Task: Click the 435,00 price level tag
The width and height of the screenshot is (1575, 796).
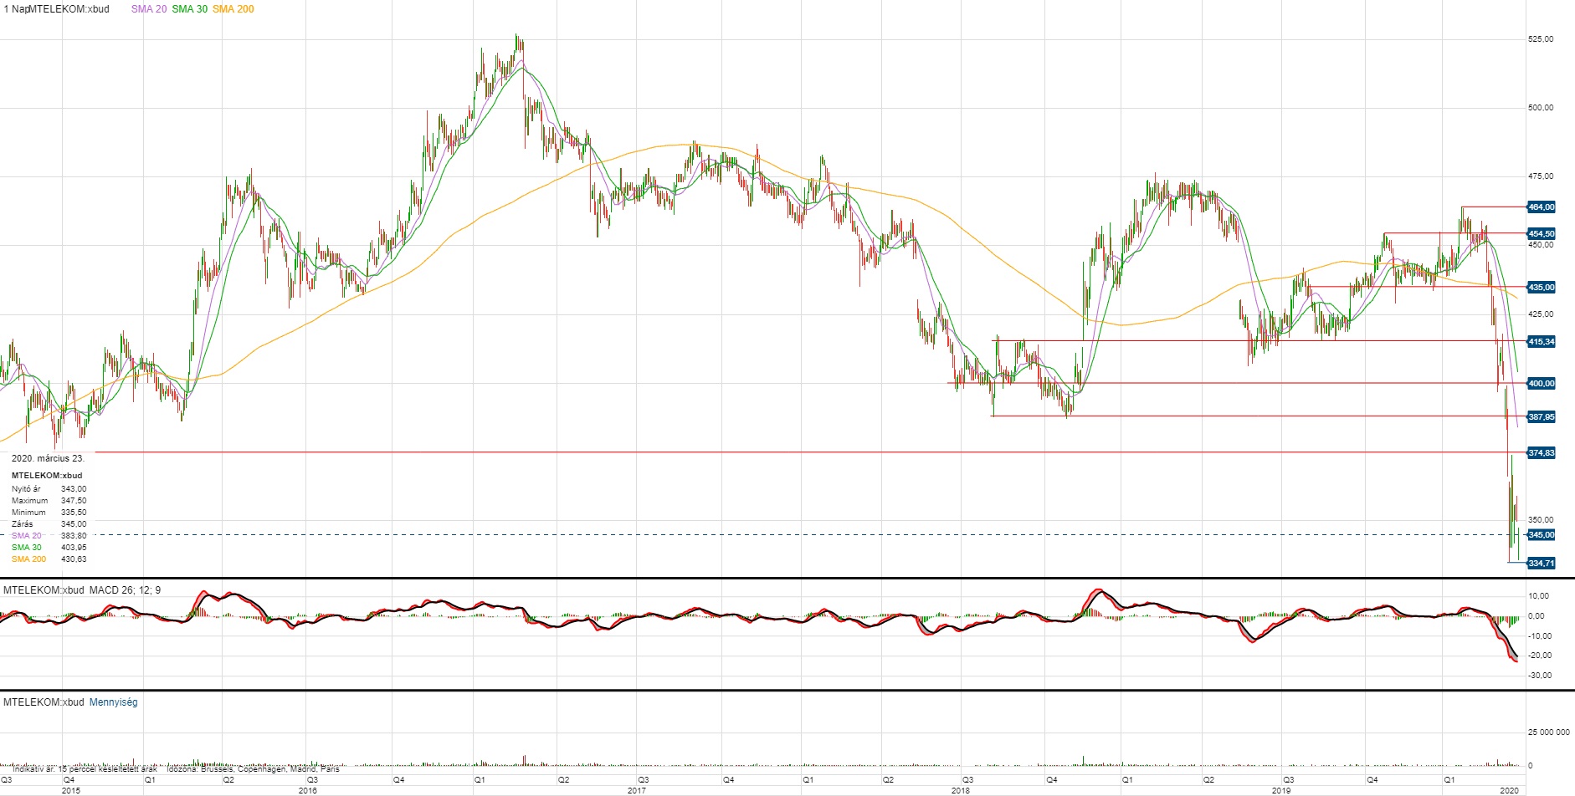Action: [1541, 287]
